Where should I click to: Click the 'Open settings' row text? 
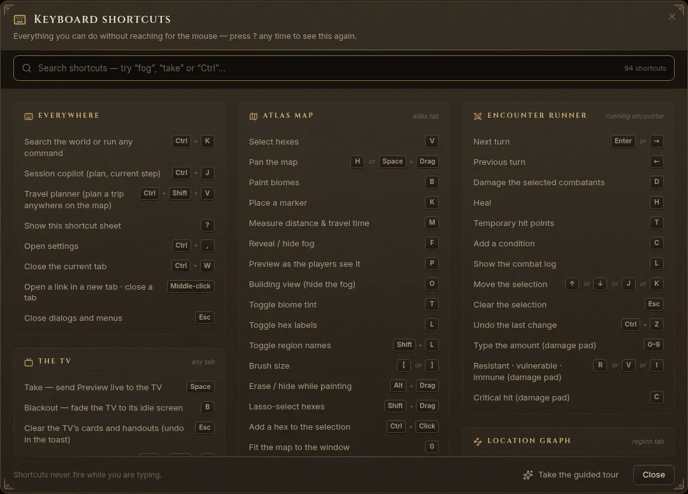tap(52, 246)
